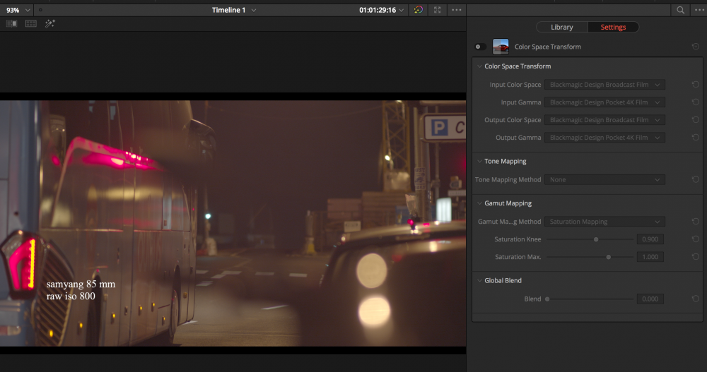Toggle the bypass color grades icon
Screen dimensions: 707x372
coord(419,10)
